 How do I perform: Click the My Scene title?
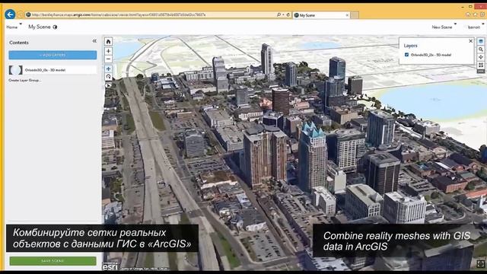[x=40, y=27]
